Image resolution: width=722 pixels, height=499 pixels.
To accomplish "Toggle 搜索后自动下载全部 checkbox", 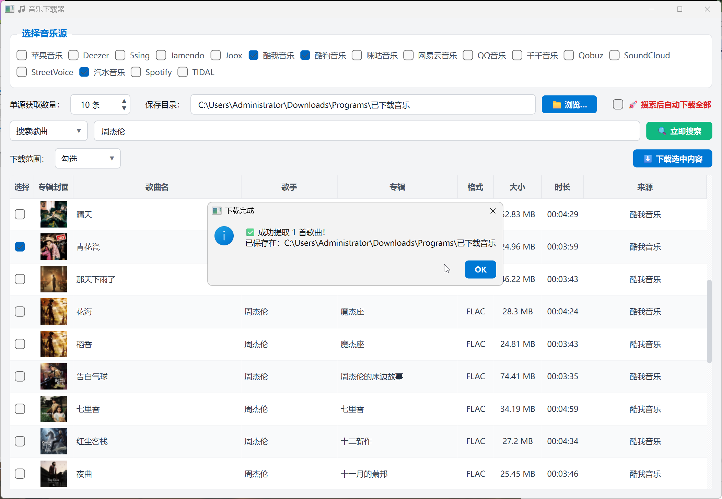I will [618, 104].
